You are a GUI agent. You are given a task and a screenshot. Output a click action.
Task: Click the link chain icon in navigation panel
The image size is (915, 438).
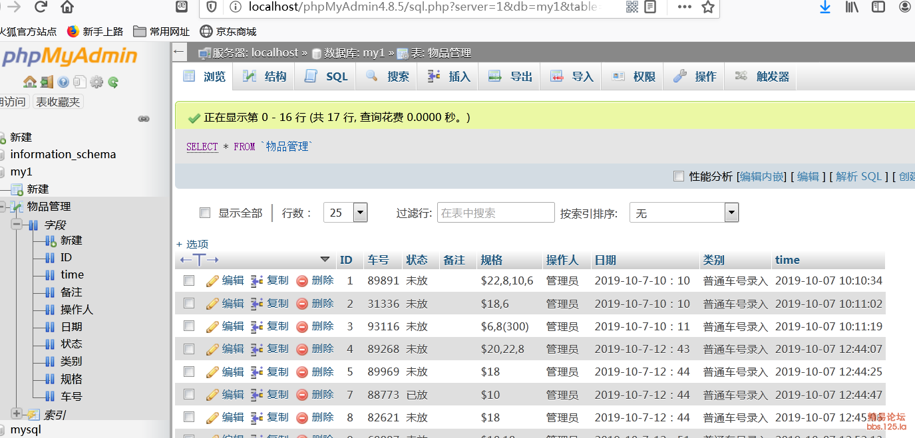(143, 118)
